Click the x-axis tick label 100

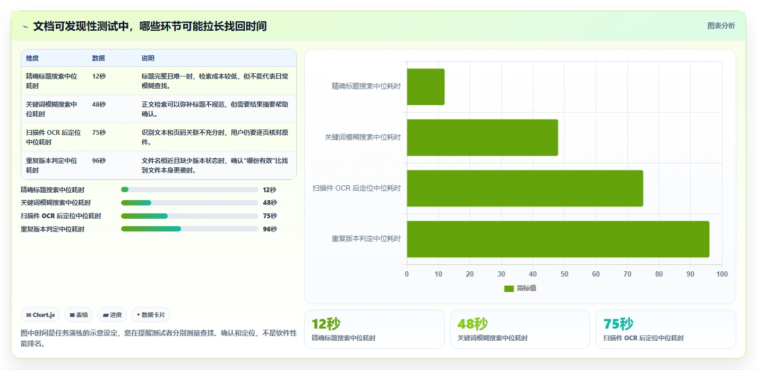point(721,274)
